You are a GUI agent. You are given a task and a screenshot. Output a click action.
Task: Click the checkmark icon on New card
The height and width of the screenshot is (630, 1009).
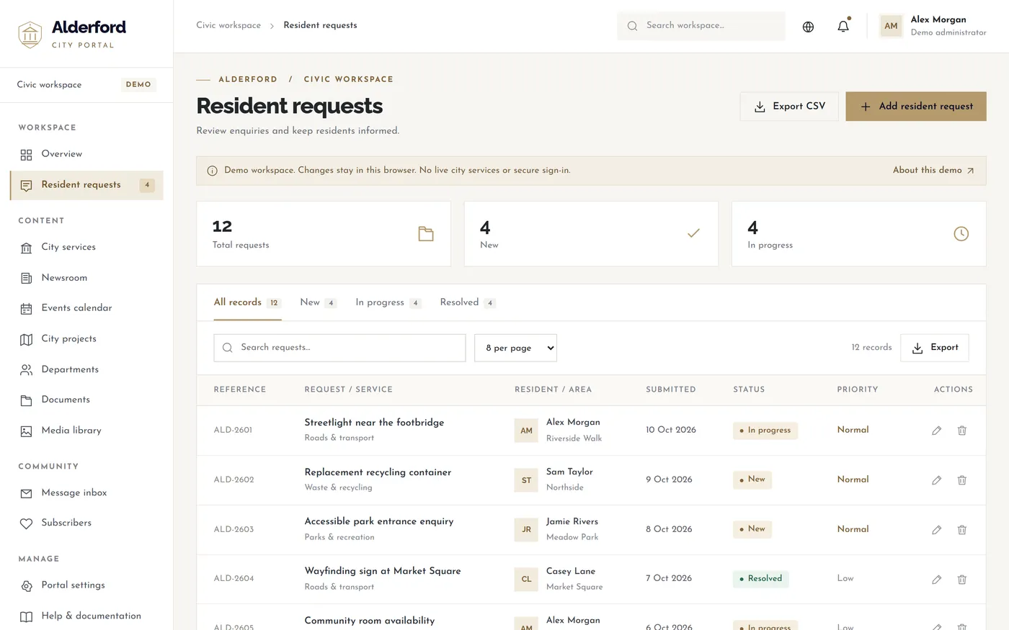(693, 233)
